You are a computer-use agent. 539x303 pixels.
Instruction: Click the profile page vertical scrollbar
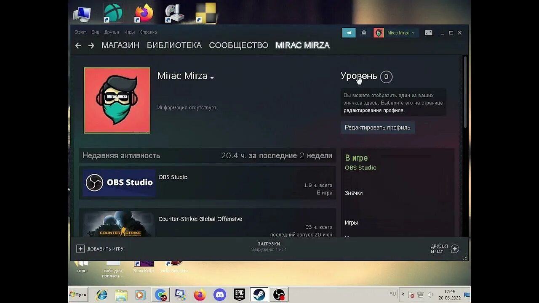tap(465, 92)
